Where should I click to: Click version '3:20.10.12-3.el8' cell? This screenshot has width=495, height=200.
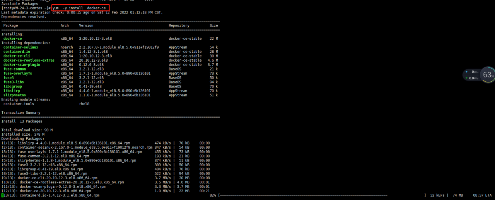point(95,39)
